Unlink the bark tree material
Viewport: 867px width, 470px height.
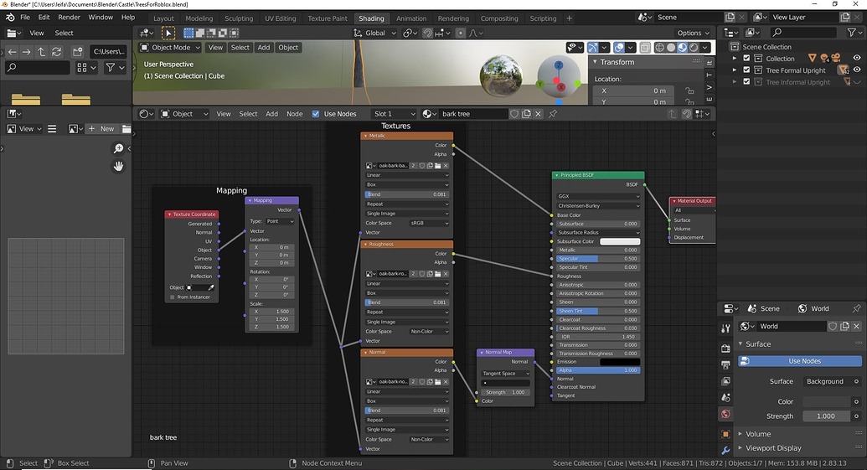[x=538, y=114]
